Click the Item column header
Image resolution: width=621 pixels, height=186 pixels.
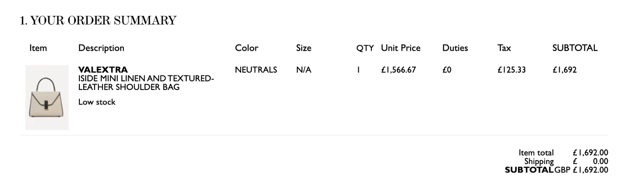38,48
